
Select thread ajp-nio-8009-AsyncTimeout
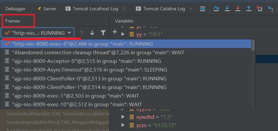(x=126, y=70)
